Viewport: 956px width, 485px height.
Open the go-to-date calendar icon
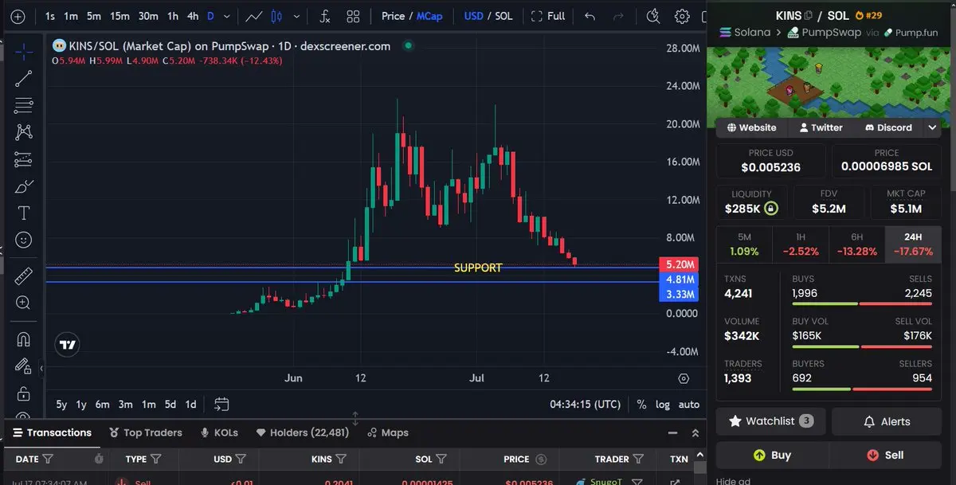221,405
